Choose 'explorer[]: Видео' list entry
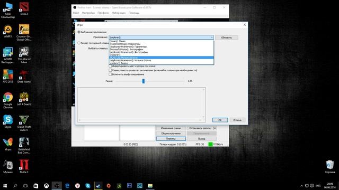The image size is (339, 190). point(161,63)
